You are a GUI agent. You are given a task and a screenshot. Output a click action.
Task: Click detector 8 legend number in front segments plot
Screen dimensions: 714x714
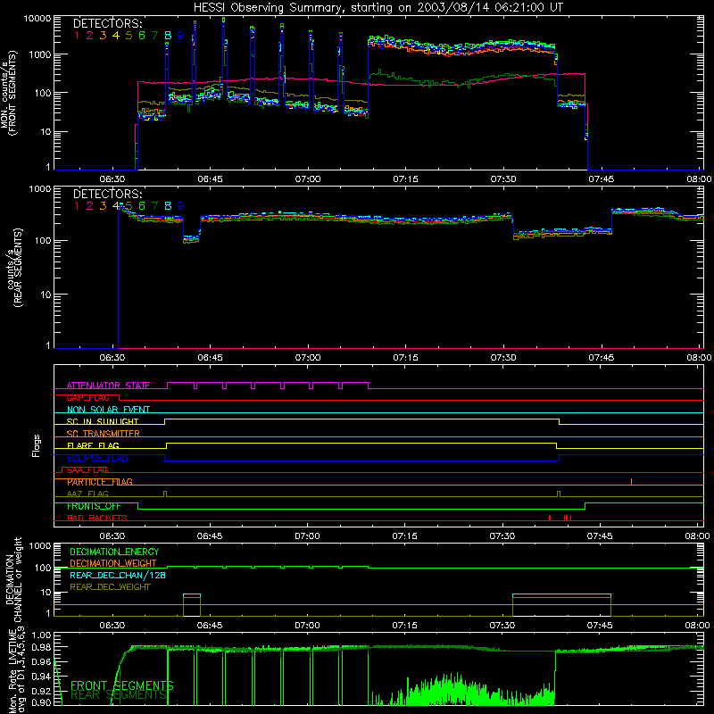pyautogui.click(x=168, y=36)
